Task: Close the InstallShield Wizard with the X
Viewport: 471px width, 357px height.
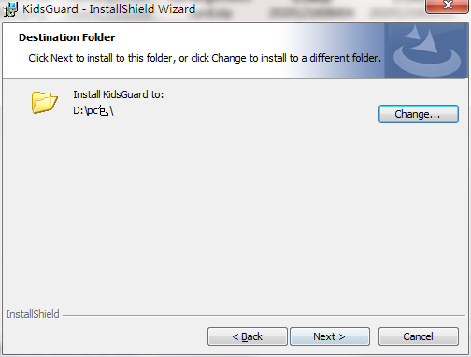Action: [447, 7]
